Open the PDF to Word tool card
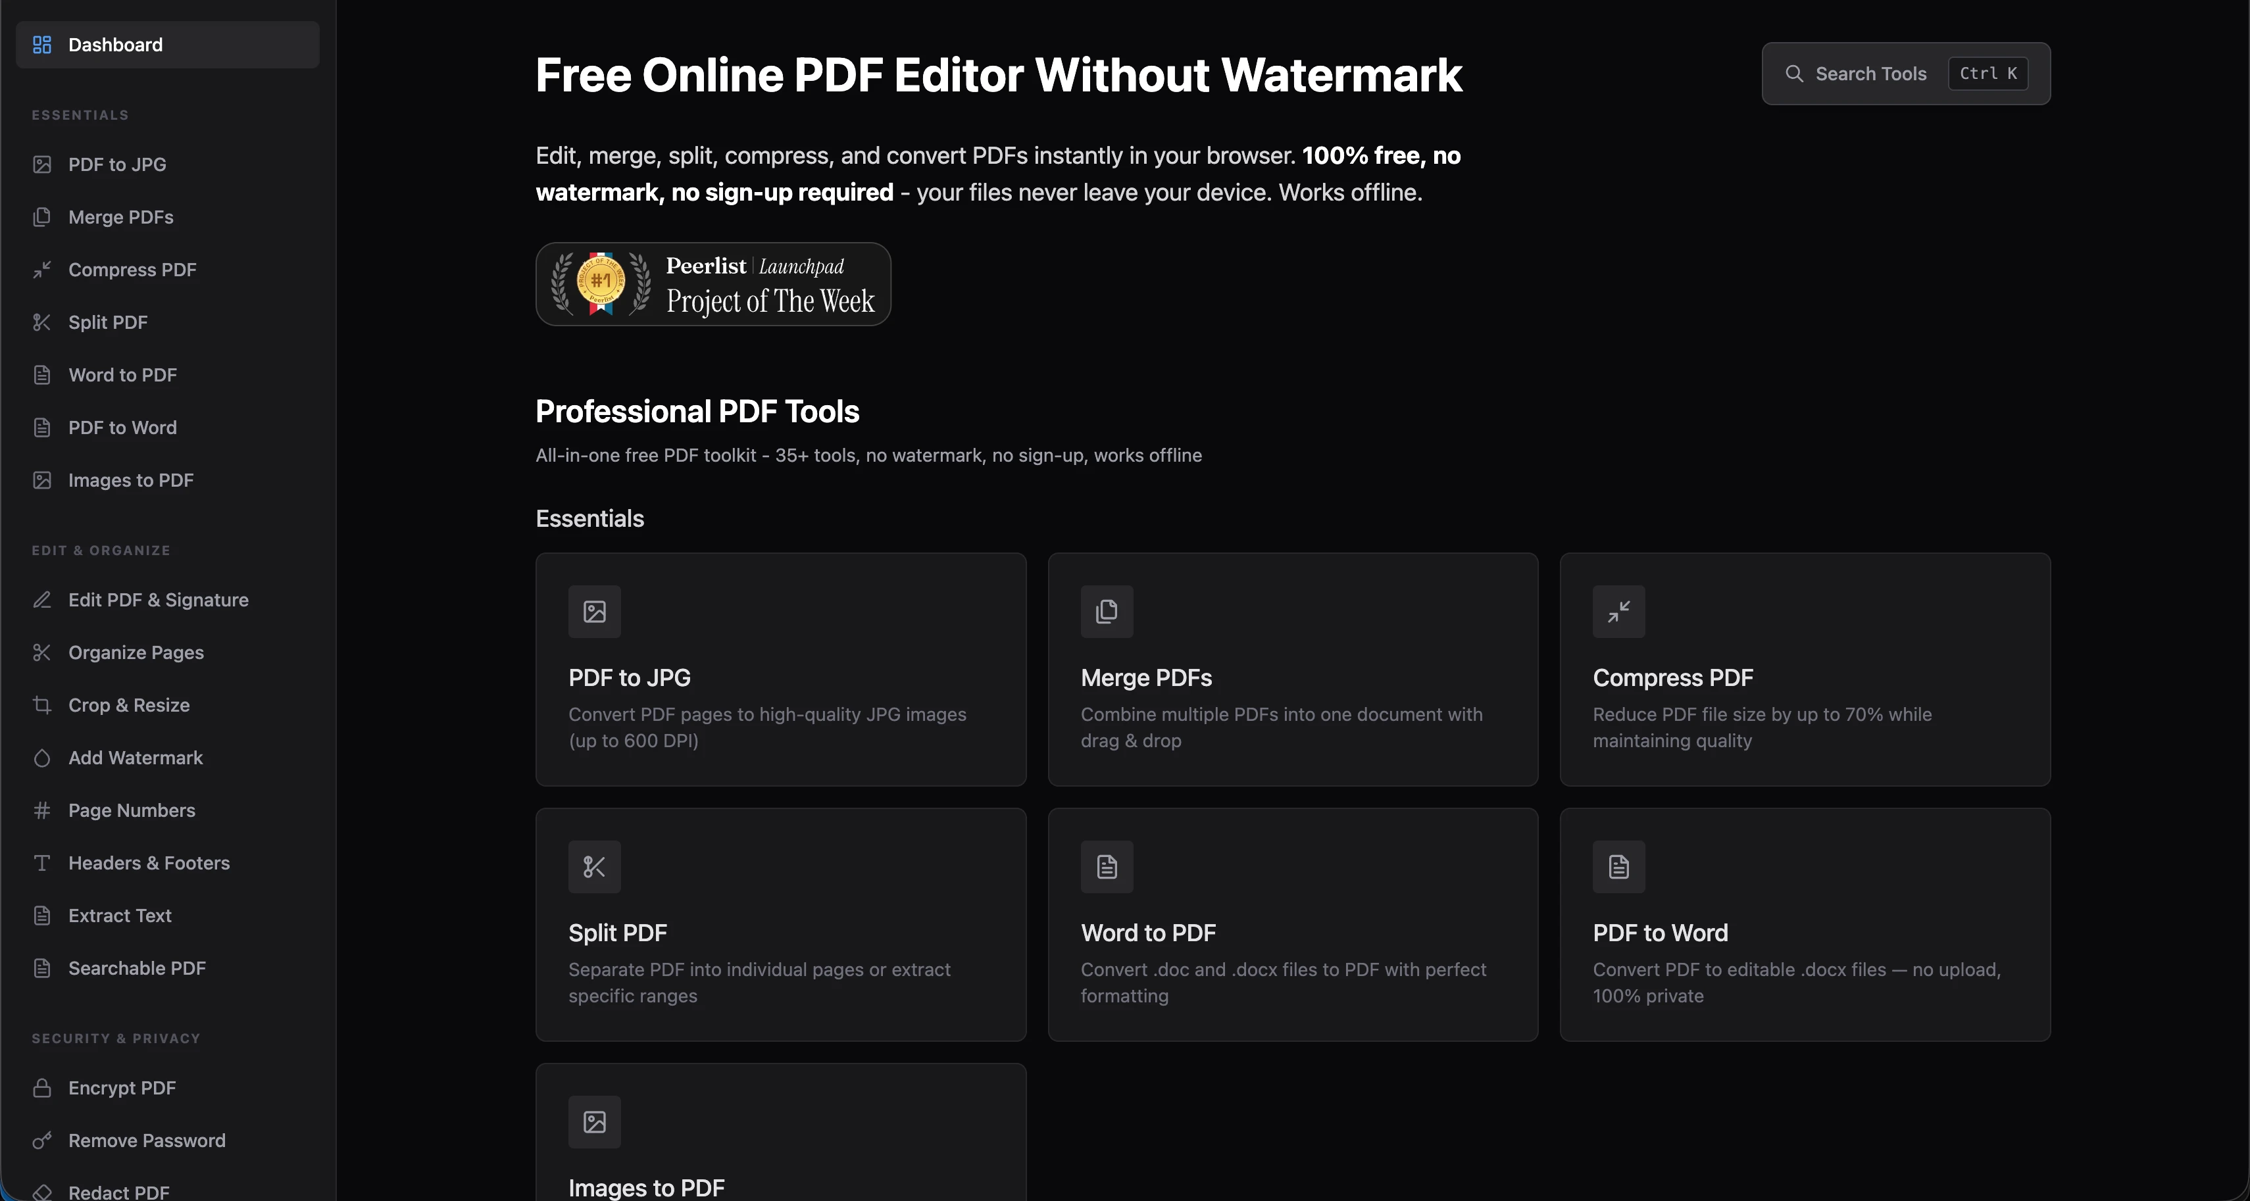The width and height of the screenshot is (2250, 1201). [x=1805, y=924]
